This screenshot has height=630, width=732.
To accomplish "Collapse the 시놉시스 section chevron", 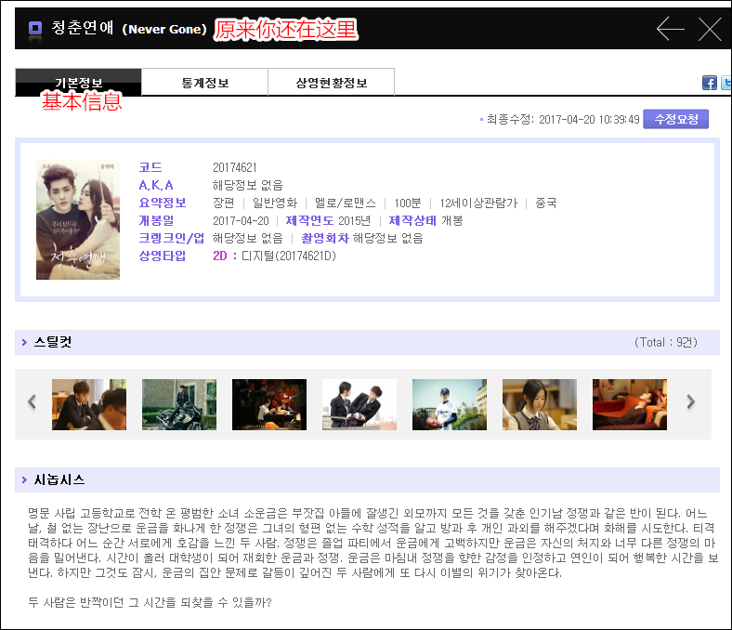I will (24, 480).
